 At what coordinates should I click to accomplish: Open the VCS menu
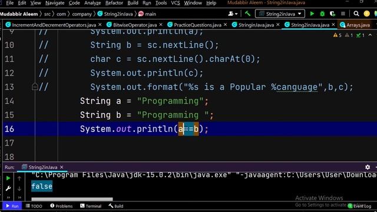pos(176,3)
